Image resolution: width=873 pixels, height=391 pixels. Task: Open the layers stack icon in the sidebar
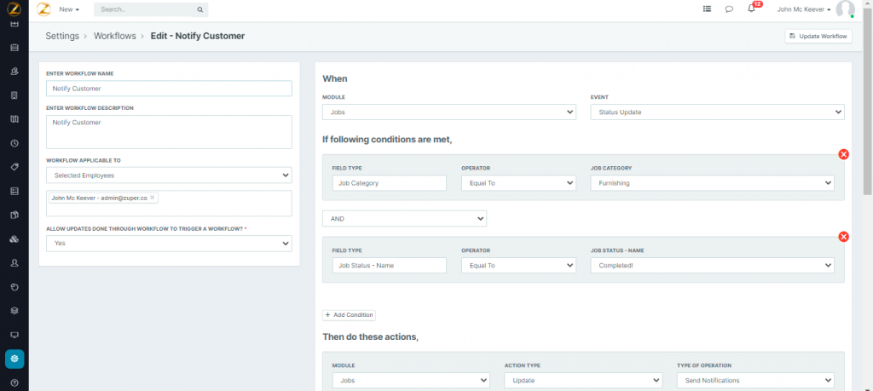(14, 311)
